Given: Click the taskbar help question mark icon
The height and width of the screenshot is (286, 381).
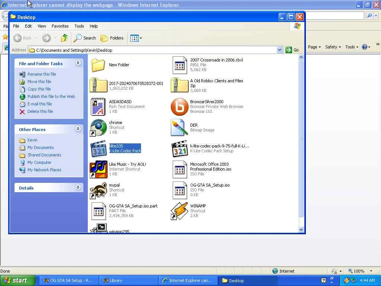Looking at the screenshot, I should pyautogui.click(x=323, y=281).
